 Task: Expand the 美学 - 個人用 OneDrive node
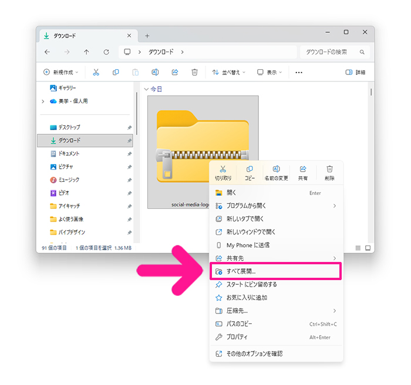coord(43,101)
